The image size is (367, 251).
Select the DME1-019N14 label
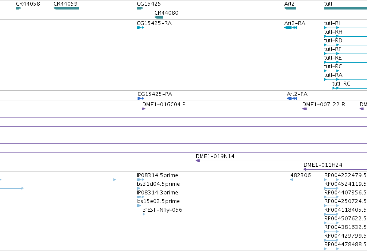point(215,156)
